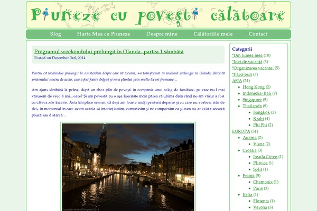Select Franța category
The height and width of the screenshot is (211, 317).
[x=248, y=176]
